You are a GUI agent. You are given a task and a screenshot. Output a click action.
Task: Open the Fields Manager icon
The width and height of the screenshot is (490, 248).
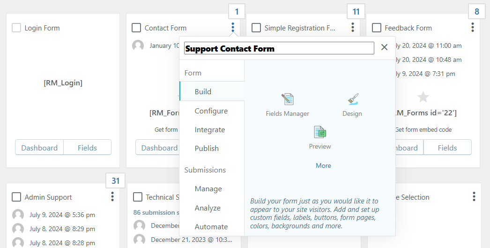pyautogui.click(x=287, y=99)
